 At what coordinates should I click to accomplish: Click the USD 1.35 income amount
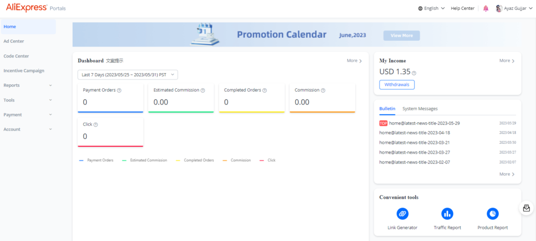click(395, 72)
